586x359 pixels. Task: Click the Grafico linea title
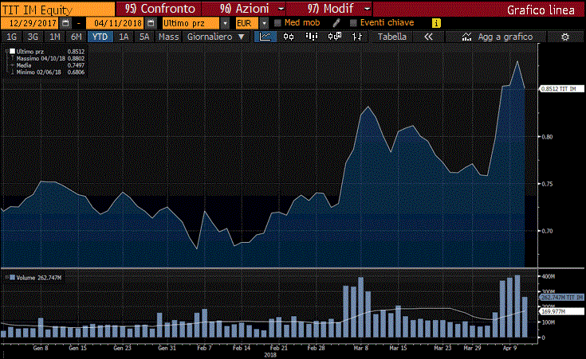click(x=541, y=10)
